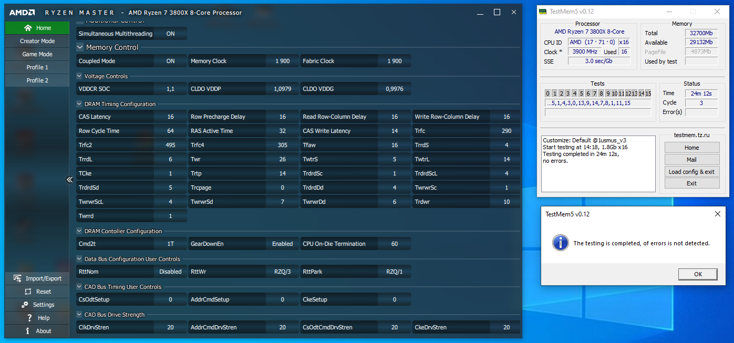The width and height of the screenshot is (734, 343).
Task: Click RAS Active Time value 32
Action: click(283, 131)
